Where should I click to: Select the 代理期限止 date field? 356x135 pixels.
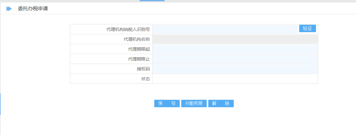[235, 59]
